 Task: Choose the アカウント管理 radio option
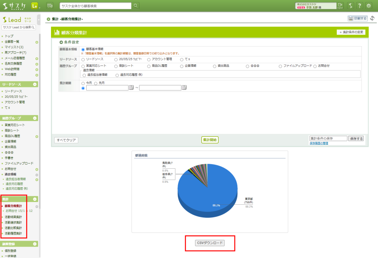(149, 59)
